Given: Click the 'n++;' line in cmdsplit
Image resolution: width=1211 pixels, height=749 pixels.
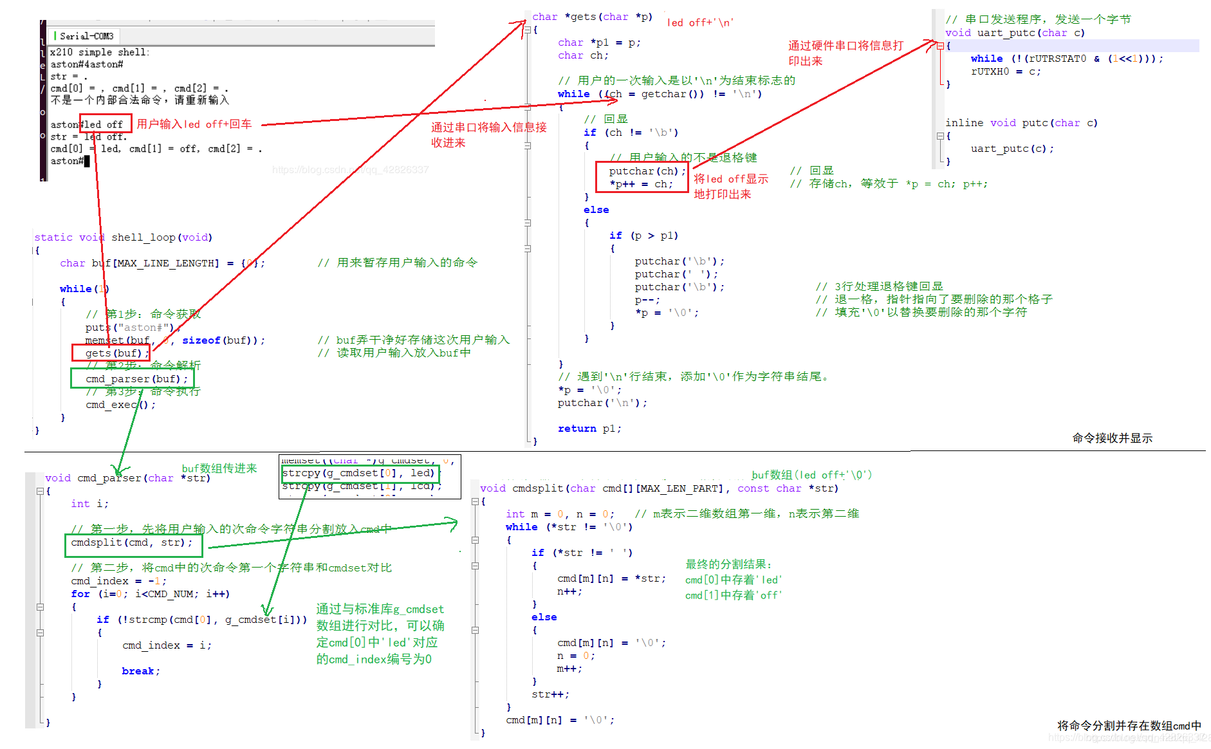Looking at the screenshot, I should coord(570,591).
